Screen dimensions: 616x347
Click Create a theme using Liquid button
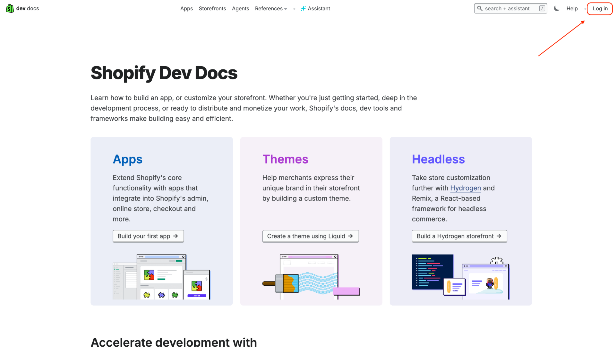click(x=311, y=236)
